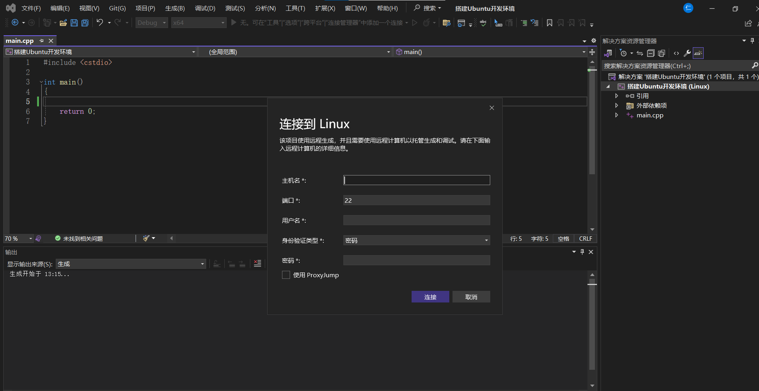Close the Output panel

coord(591,252)
